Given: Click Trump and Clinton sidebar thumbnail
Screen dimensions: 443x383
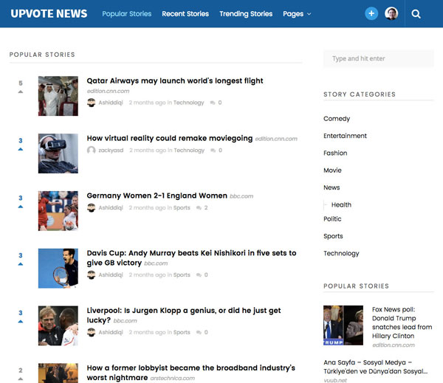Looking at the screenshot, I should [x=343, y=325].
